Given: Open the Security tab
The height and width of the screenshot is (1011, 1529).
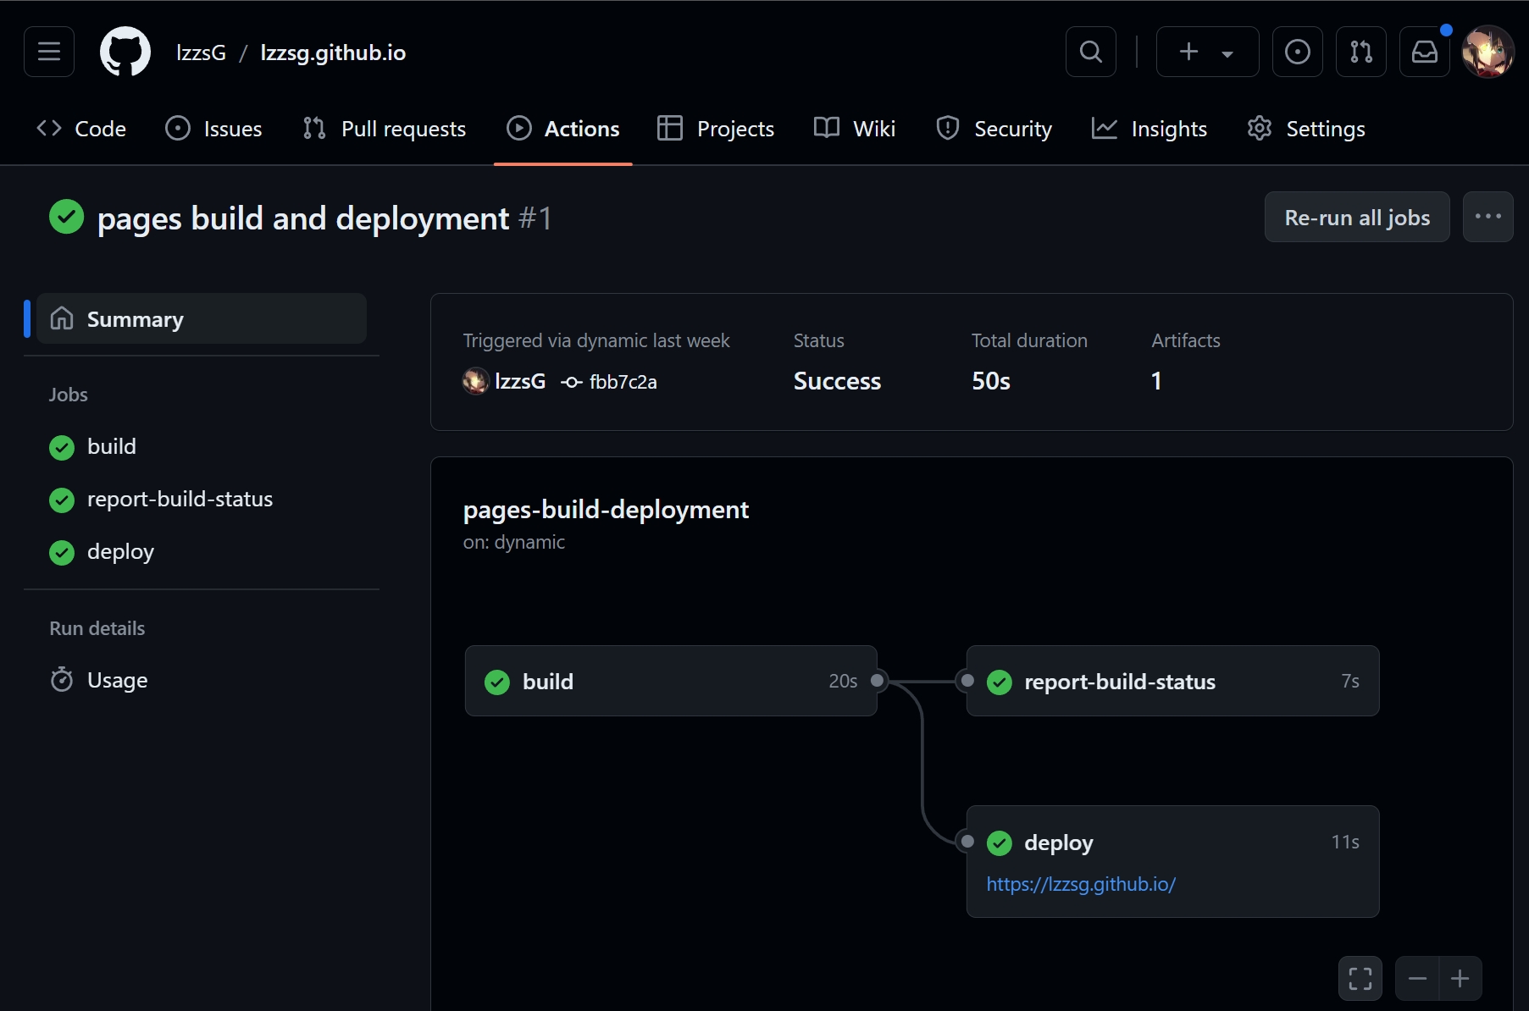Looking at the screenshot, I should coord(994,129).
